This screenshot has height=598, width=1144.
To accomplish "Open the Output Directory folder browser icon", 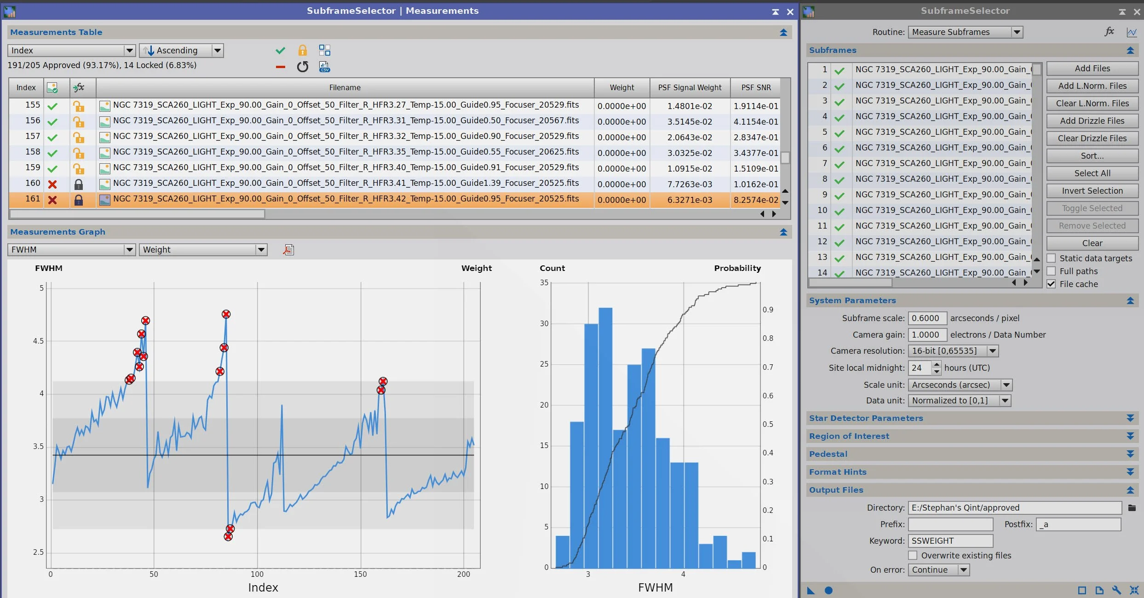I will click(1132, 508).
